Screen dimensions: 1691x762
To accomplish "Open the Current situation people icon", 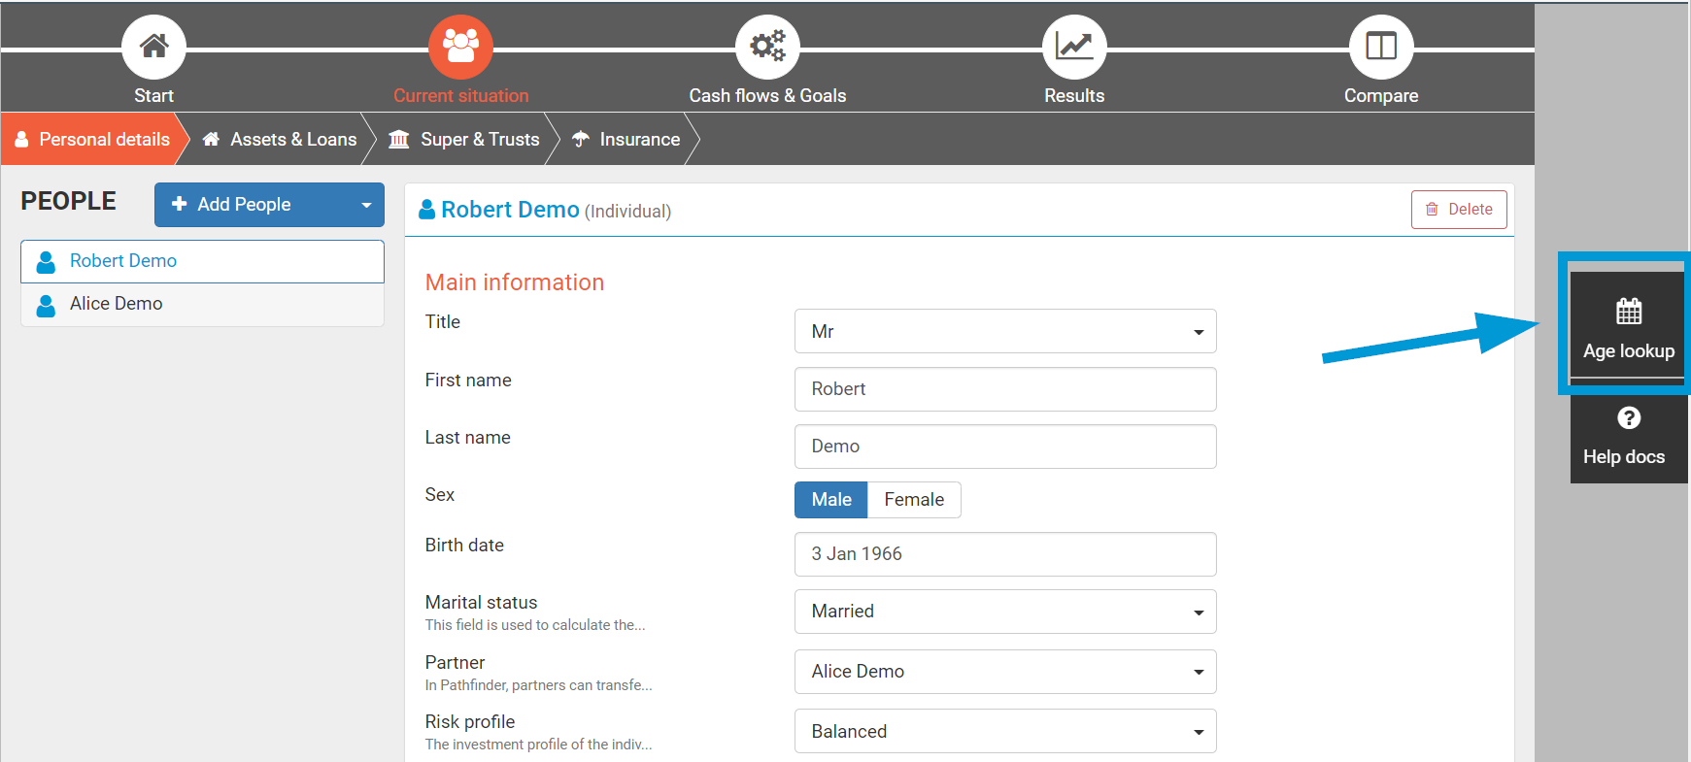I will click(x=460, y=47).
